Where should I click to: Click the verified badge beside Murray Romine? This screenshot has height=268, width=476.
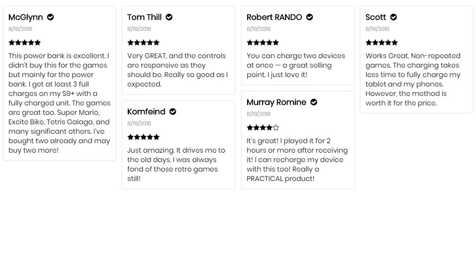313,102
